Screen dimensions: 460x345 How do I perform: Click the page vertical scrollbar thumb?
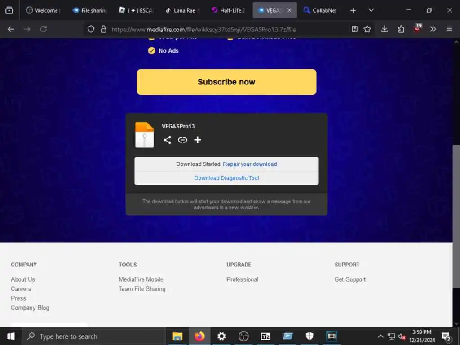coord(456,217)
